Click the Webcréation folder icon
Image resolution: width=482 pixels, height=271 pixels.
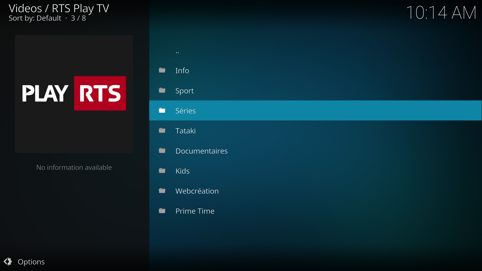[x=162, y=191]
